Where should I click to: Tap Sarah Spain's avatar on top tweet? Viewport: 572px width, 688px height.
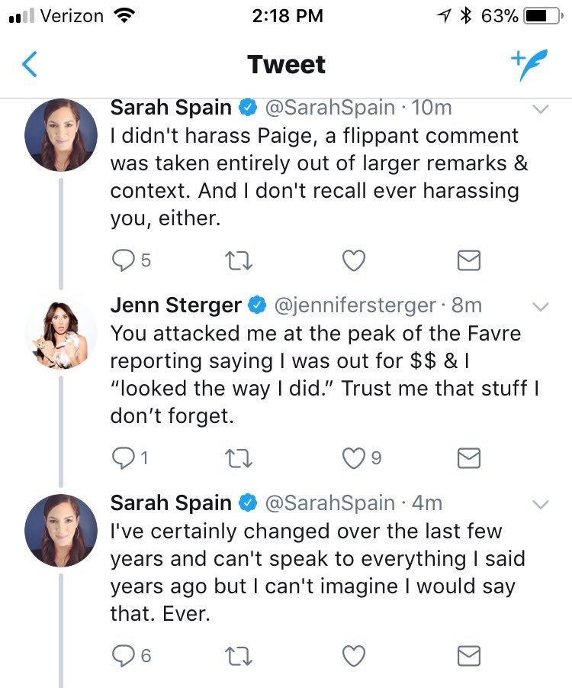[x=61, y=135]
